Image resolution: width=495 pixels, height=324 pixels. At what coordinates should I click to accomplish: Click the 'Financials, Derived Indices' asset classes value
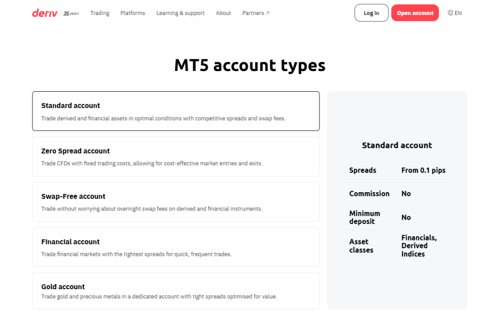pos(419,246)
